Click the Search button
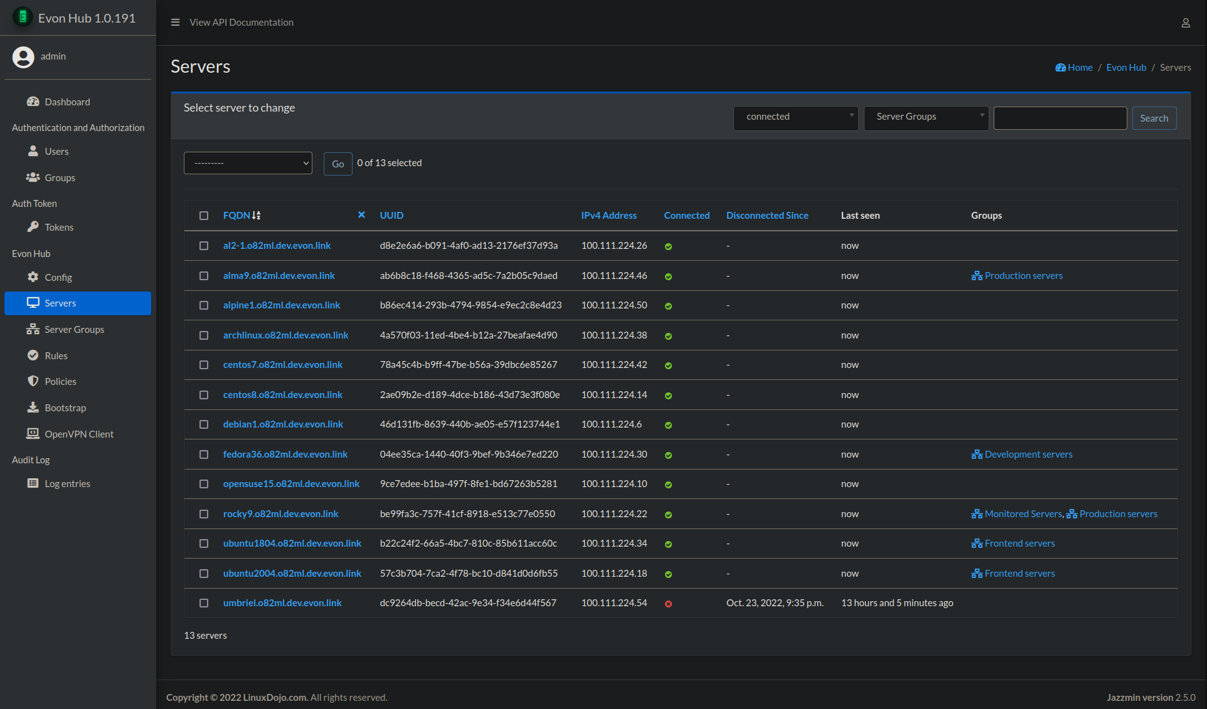 click(1154, 118)
